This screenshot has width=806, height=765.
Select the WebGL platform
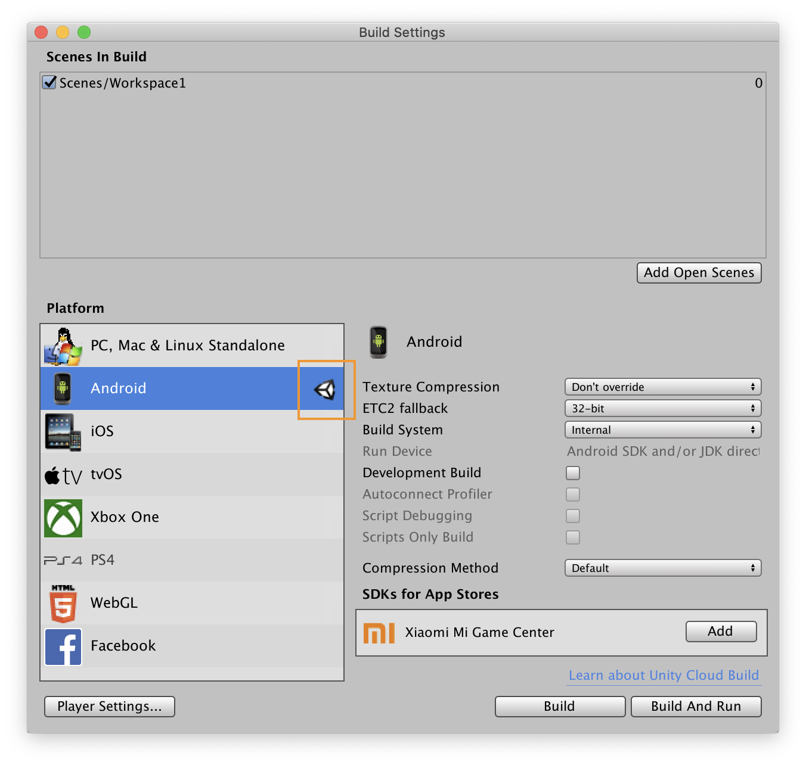tap(192, 603)
